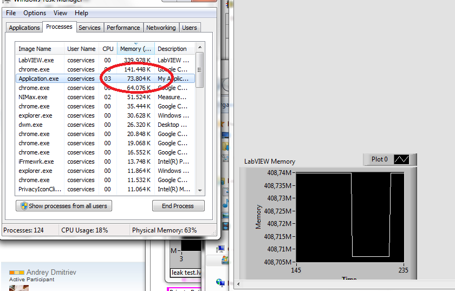
Task: Select the Processes tab
Action: click(x=59, y=27)
